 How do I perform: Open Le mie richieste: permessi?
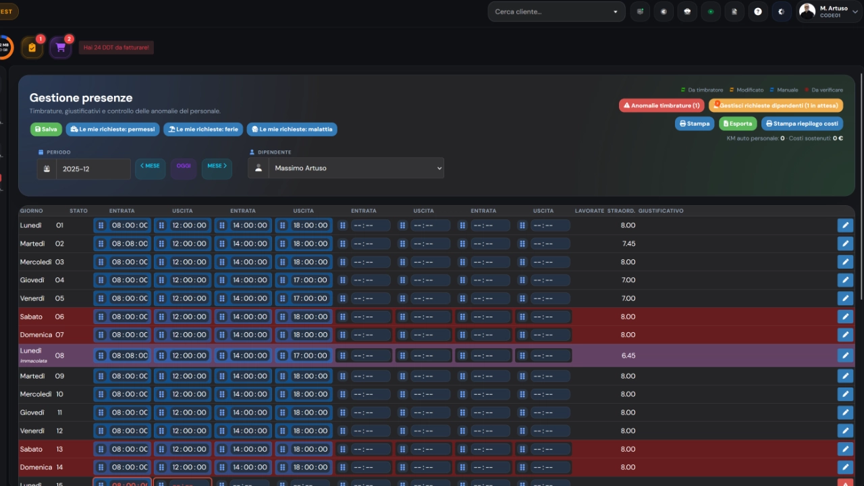pos(113,129)
